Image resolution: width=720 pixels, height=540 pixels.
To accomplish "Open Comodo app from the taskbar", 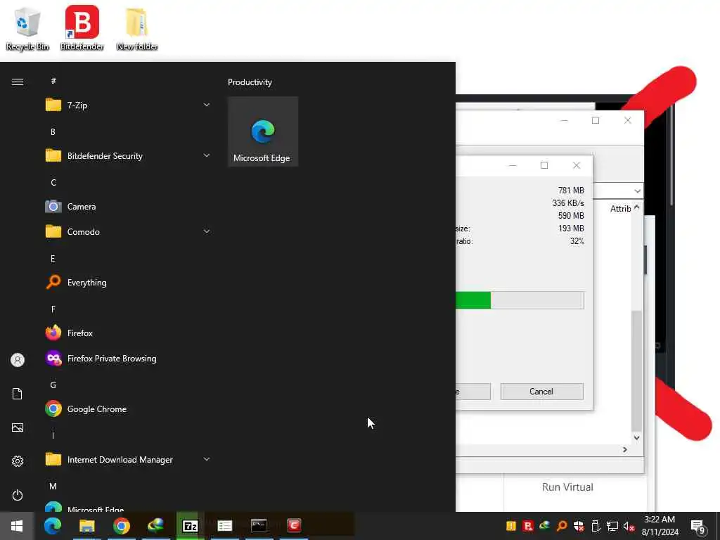I will [294, 526].
